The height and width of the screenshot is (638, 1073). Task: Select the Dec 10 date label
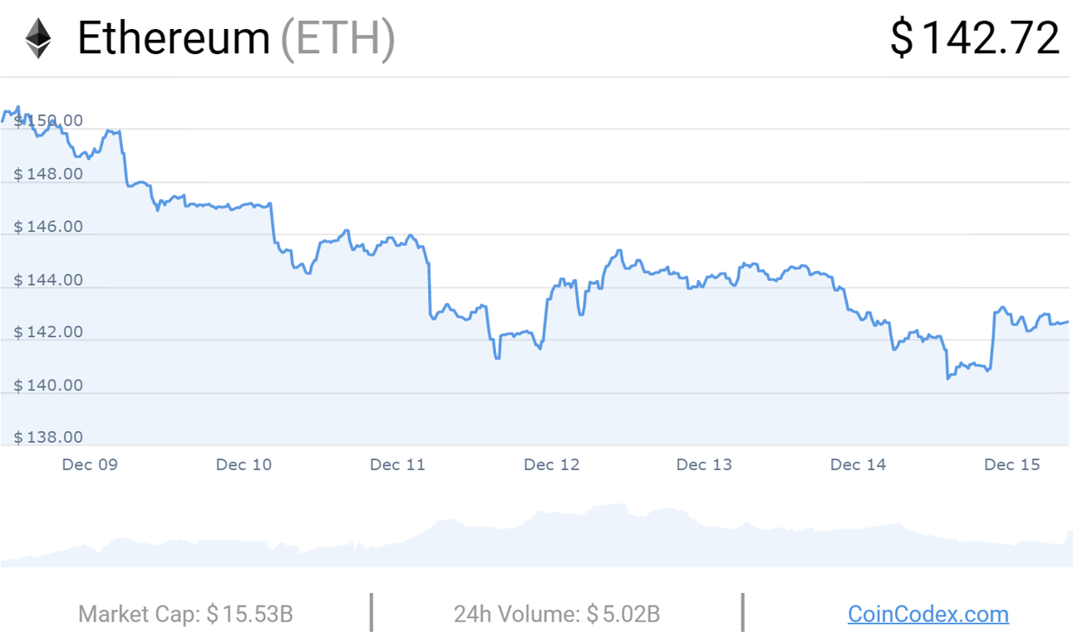pos(244,464)
